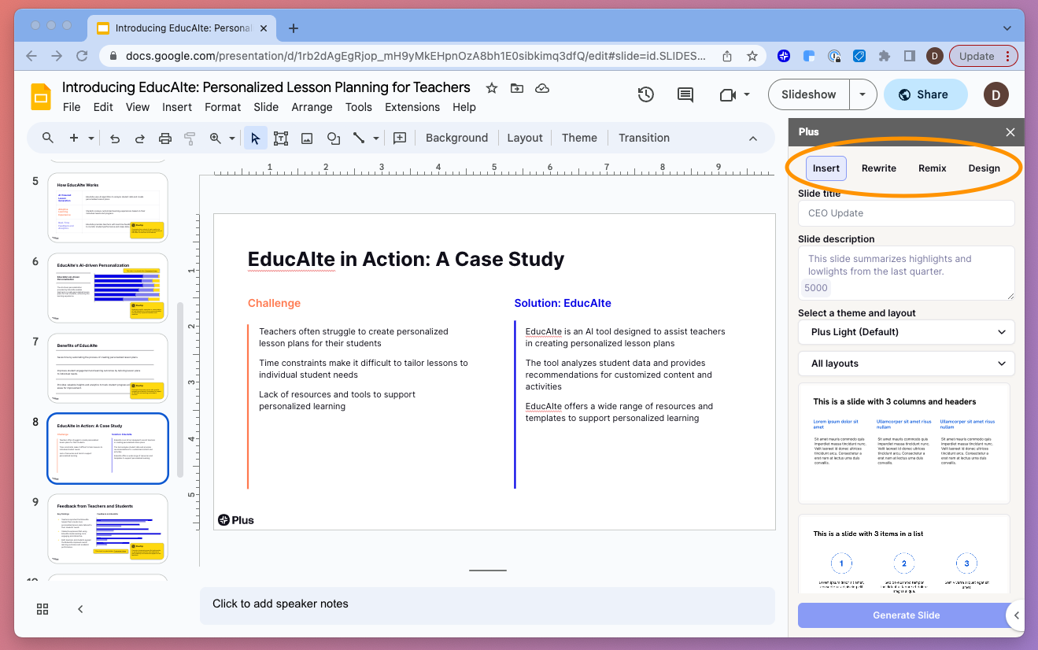Switch to the Remix tab in Plus

933,168
